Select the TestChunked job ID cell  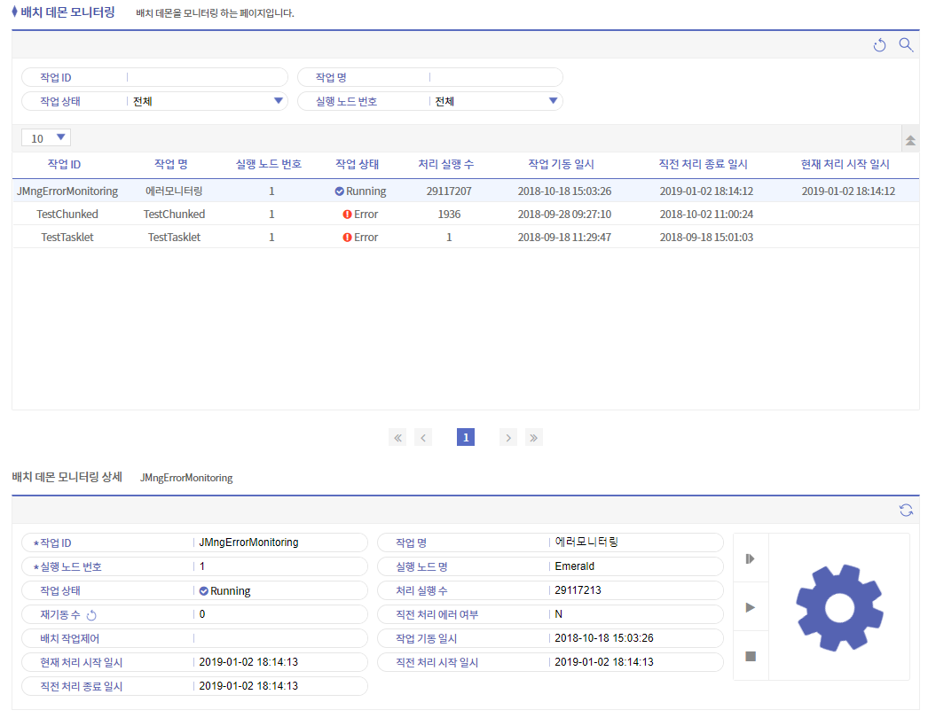coord(67,215)
